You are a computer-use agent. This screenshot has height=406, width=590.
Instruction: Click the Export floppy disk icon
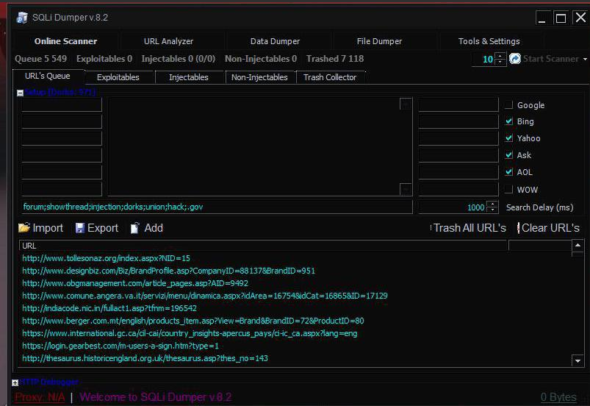[79, 228]
